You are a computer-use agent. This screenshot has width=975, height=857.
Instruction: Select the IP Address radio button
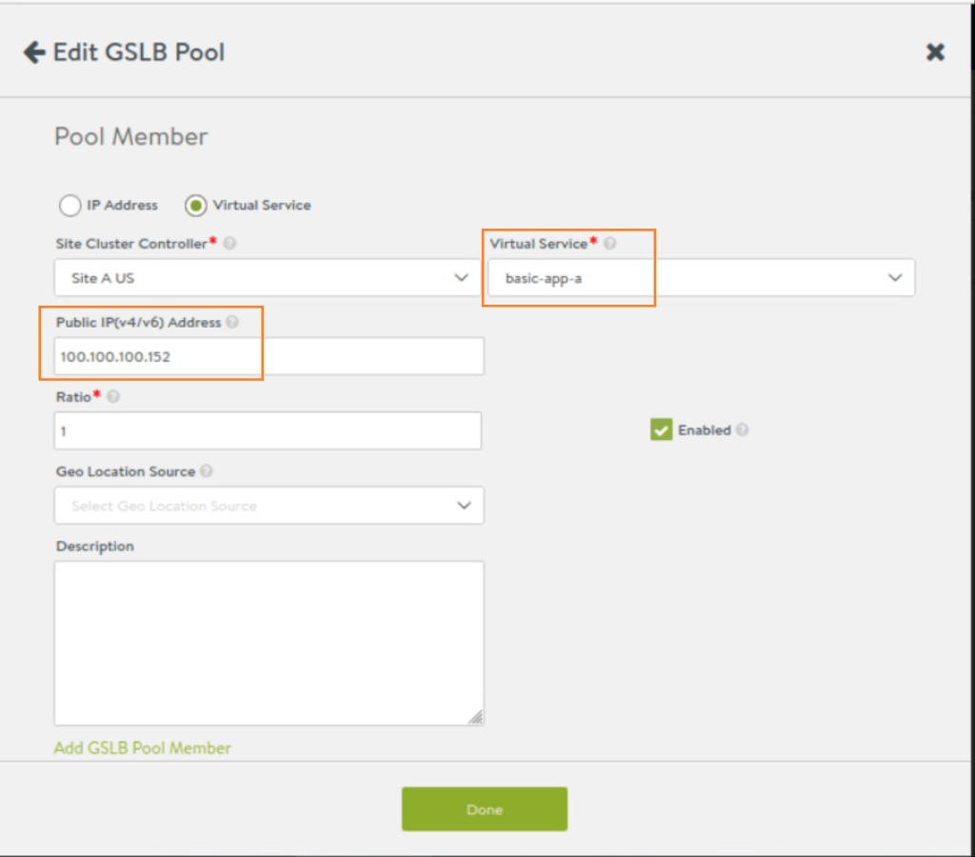(70, 205)
